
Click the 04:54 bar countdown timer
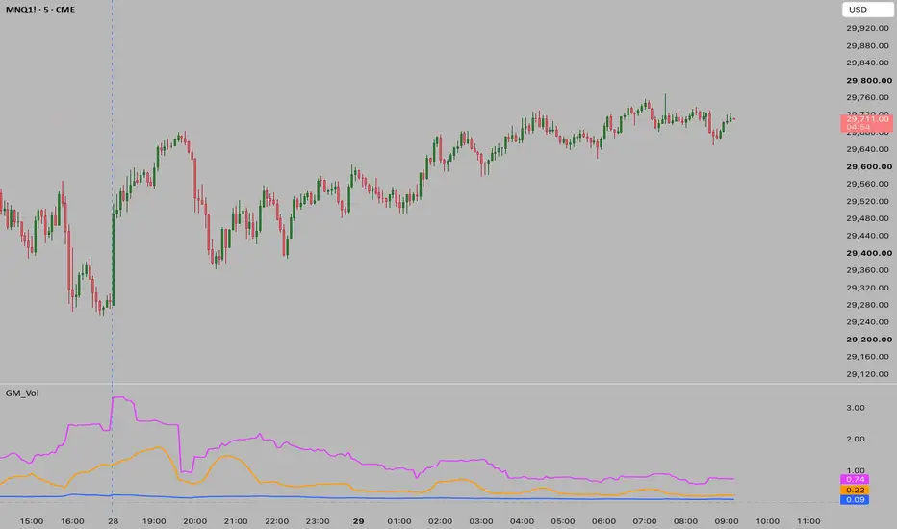[859, 127]
